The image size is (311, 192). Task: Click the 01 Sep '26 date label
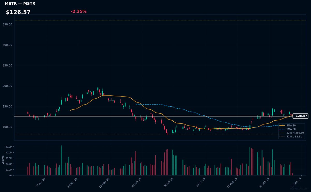pos(264,182)
